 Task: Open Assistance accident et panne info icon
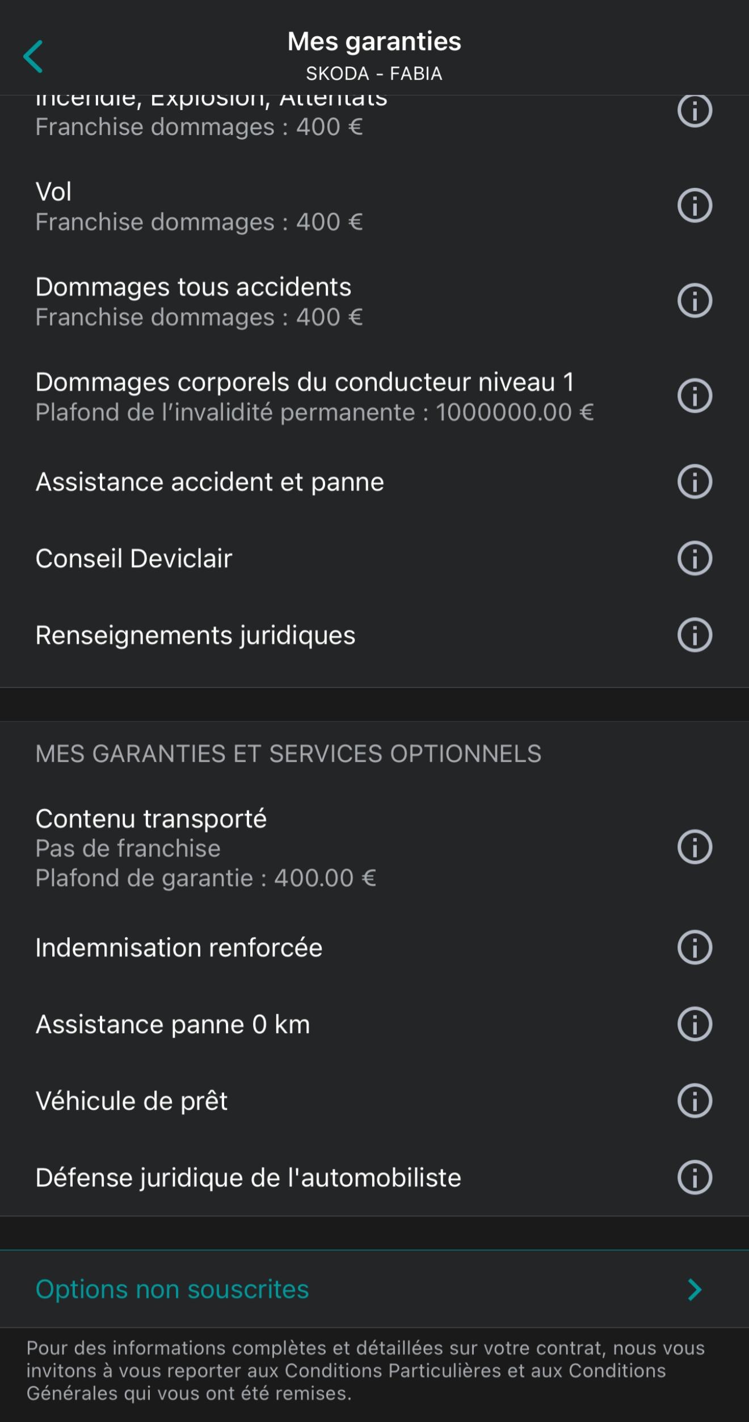pyautogui.click(x=695, y=482)
